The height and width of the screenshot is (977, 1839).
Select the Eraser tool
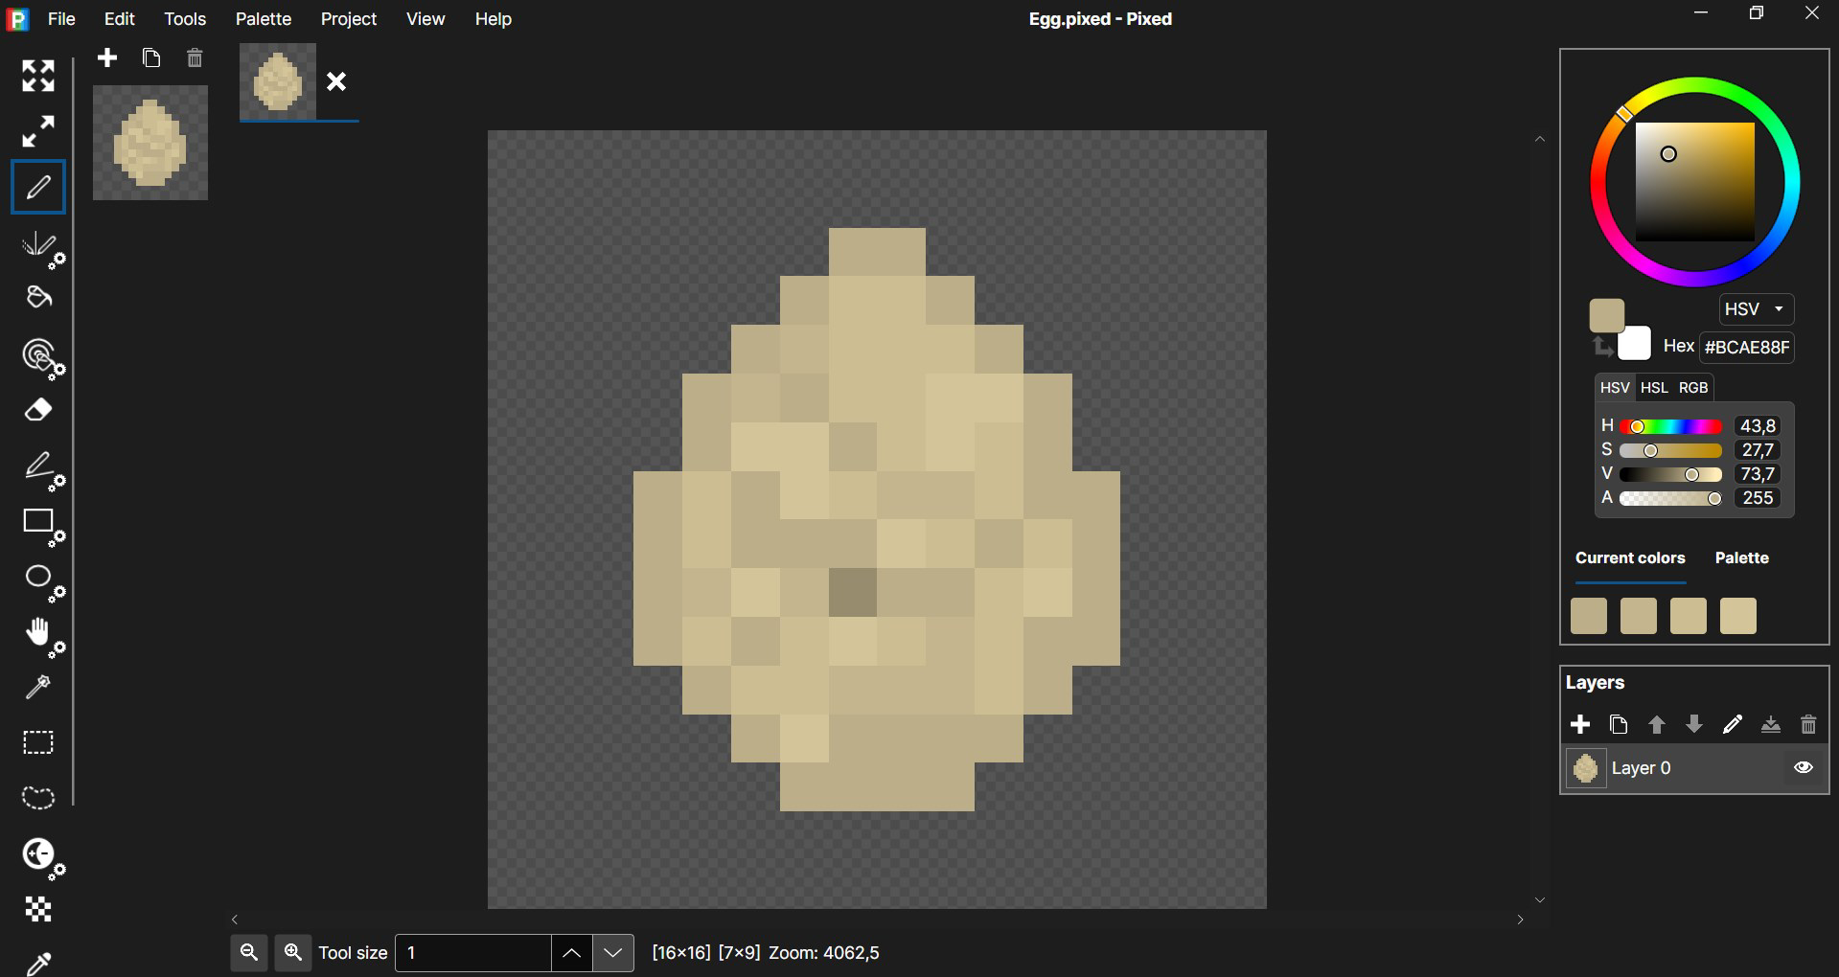38,411
